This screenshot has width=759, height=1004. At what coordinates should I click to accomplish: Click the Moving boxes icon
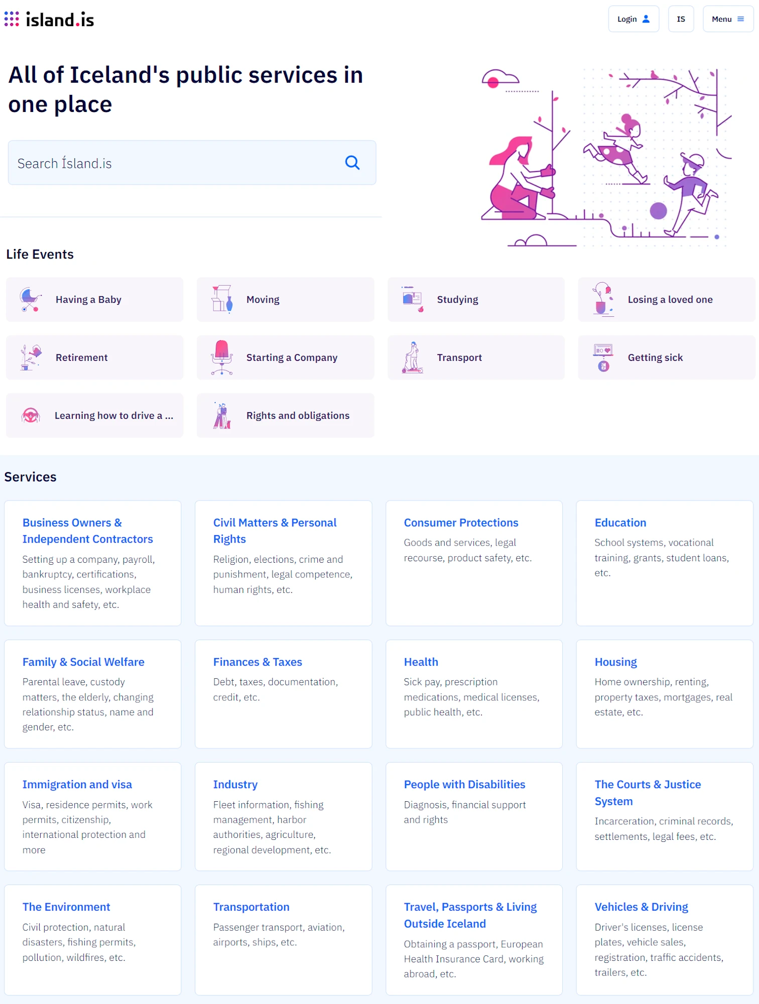[222, 299]
